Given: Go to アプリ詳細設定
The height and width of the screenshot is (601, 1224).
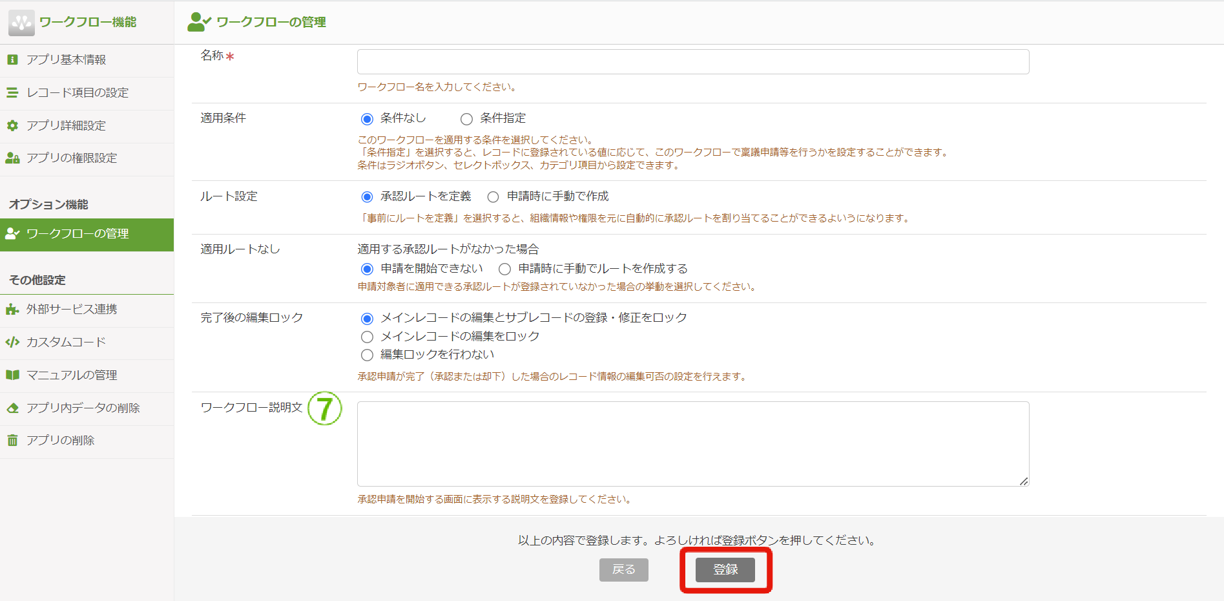Looking at the screenshot, I should point(87,126).
